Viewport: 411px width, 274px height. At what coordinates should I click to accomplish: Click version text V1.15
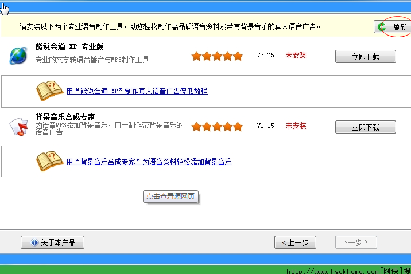pyautogui.click(x=266, y=126)
